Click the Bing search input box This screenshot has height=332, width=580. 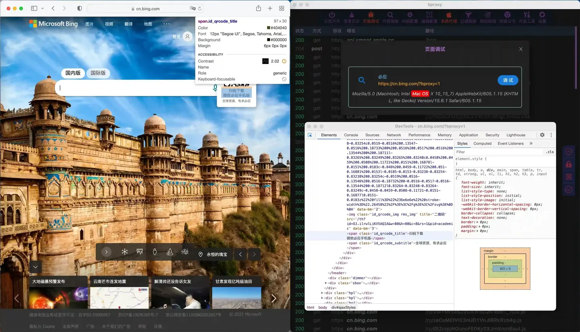pyautogui.click(x=133, y=88)
